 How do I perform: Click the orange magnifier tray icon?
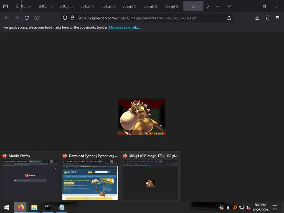[235, 207]
